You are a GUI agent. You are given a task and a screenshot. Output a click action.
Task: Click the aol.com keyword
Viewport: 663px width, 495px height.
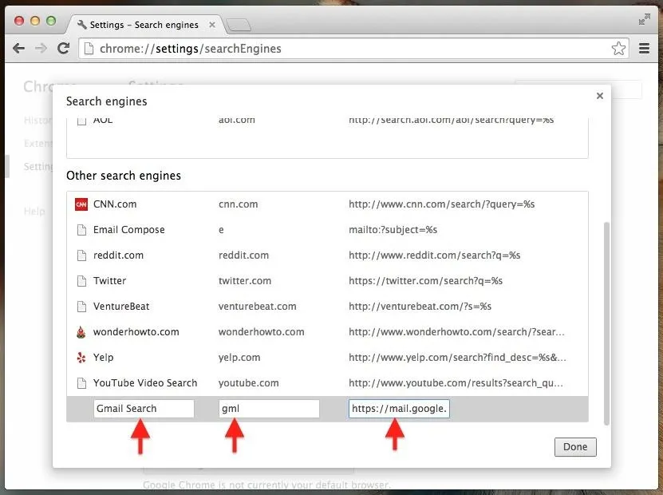[x=237, y=120]
